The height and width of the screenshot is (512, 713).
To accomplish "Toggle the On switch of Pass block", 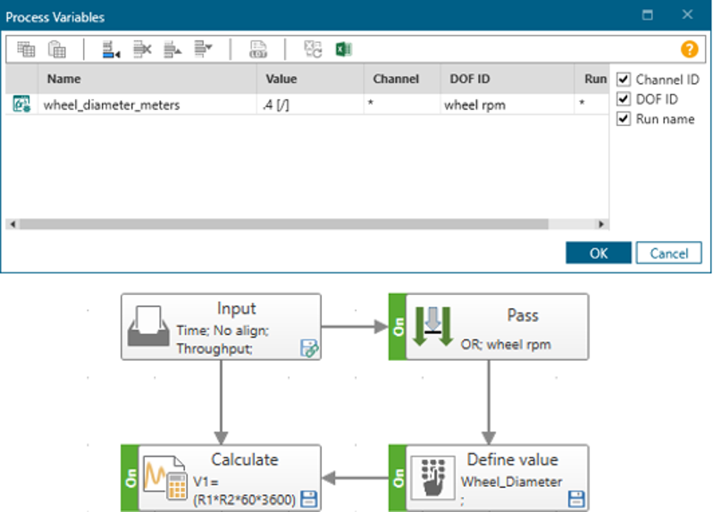I will click(397, 327).
